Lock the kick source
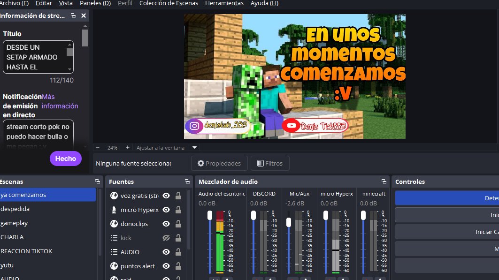 pos(178,238)
